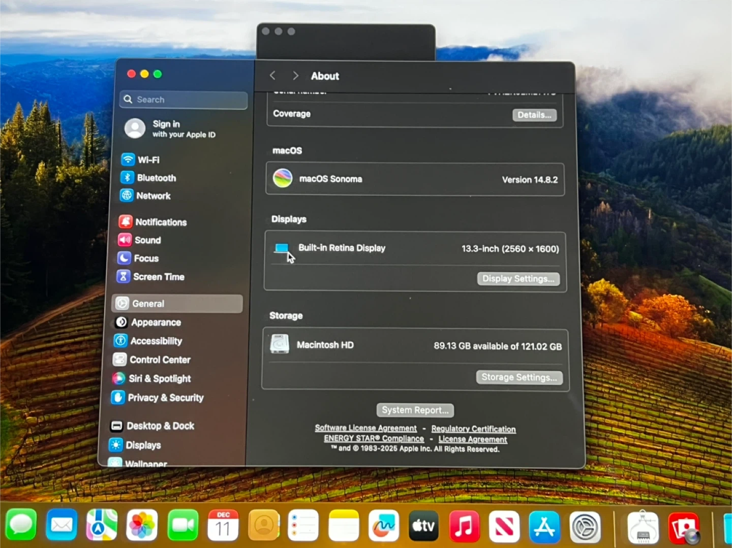The image size is (732, 548).
Task: Open Display Settings button
Action: 517,279
